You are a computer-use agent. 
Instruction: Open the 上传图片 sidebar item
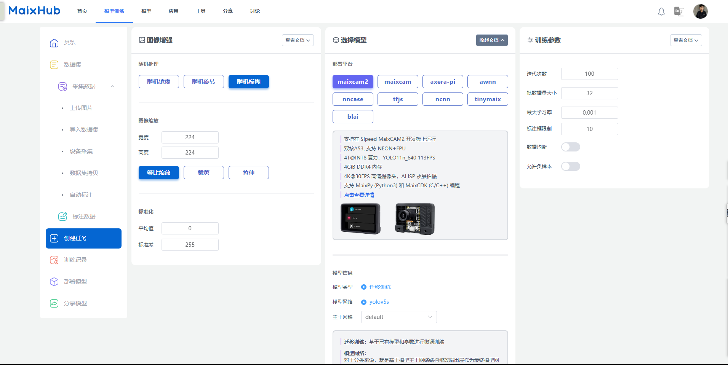click(x=81, y=108)
